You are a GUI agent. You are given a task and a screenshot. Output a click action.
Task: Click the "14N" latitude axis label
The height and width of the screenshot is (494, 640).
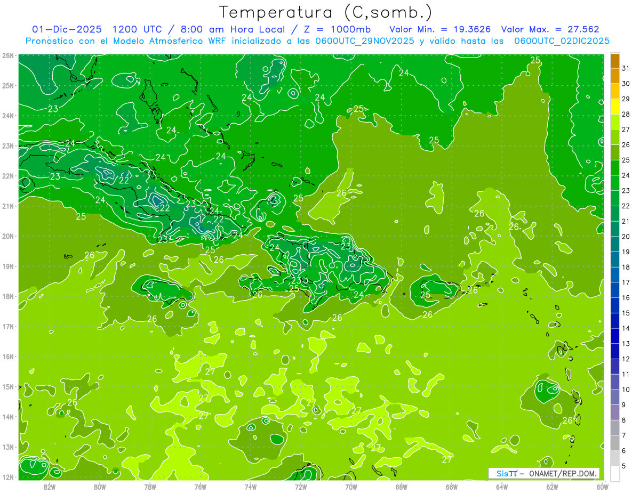[7, 417]
